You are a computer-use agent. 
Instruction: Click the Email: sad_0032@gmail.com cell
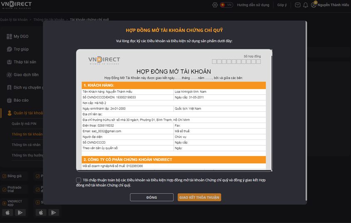pyautogui.click(x=128, y=131)
